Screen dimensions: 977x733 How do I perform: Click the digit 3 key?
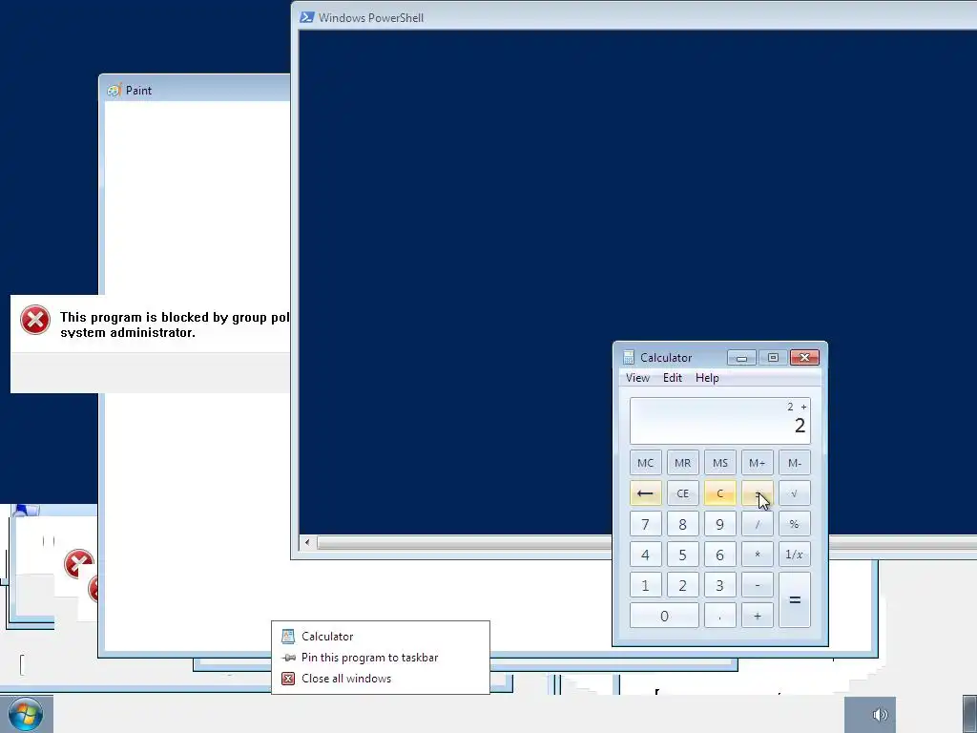pos(720,585)
